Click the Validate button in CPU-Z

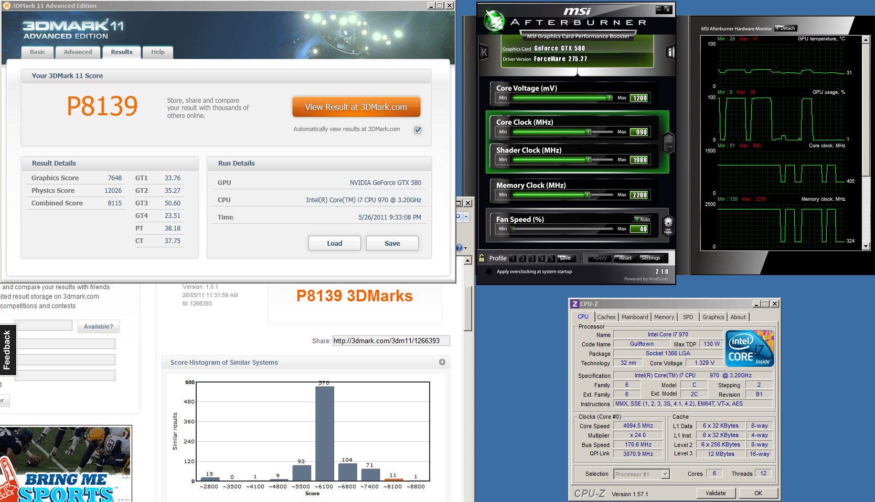point(716,493)
